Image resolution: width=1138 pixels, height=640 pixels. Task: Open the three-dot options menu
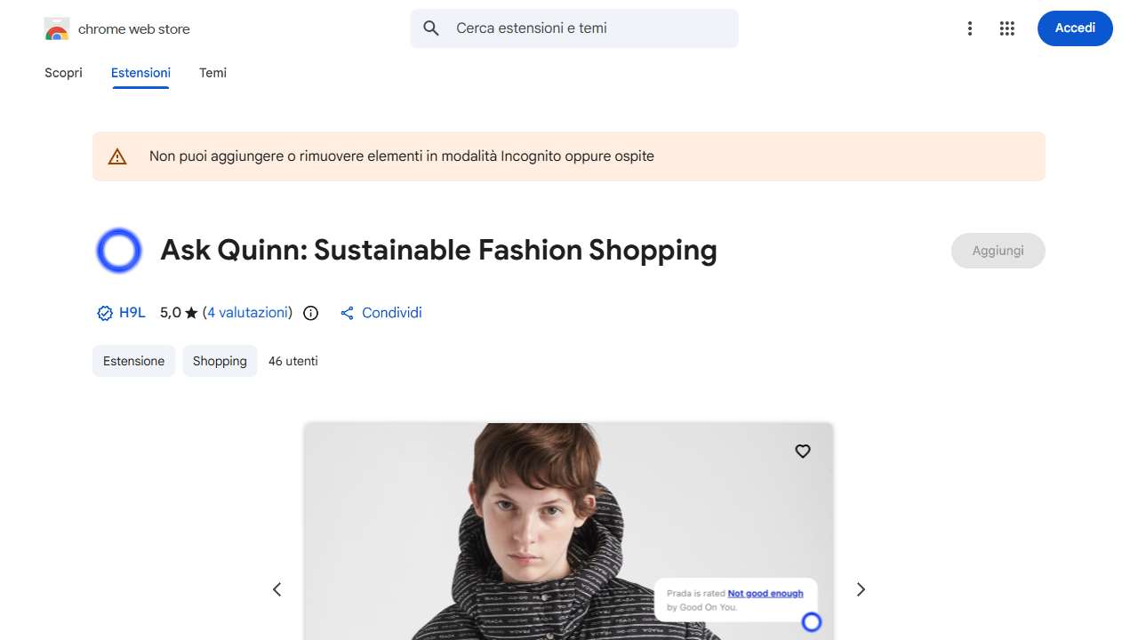click(970, 28)
